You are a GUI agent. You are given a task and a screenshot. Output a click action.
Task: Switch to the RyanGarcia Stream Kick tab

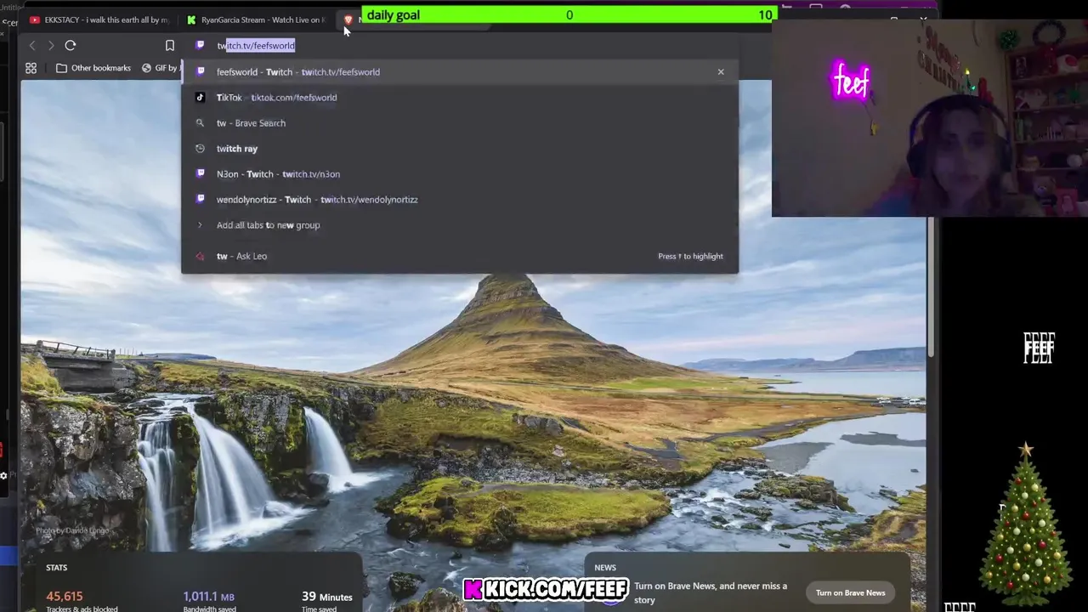(x=256, y=20)
